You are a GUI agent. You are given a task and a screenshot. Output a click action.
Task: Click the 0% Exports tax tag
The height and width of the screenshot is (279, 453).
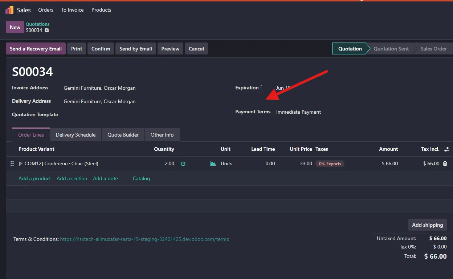pyautogui.click(x=330, y=164)
